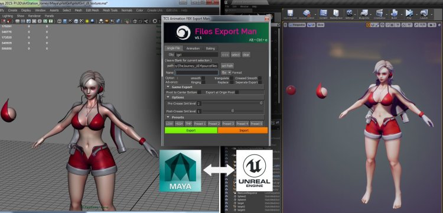Toggle the Export at Origin Pivot checkbox
The width and height of the screenshot is (443, 213).
tap(237, 92)
